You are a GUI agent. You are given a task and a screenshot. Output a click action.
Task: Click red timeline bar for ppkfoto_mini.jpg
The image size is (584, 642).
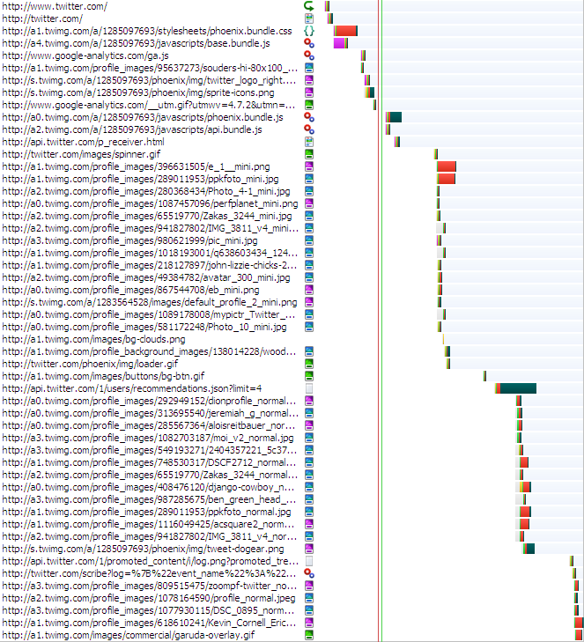point(447,179)
